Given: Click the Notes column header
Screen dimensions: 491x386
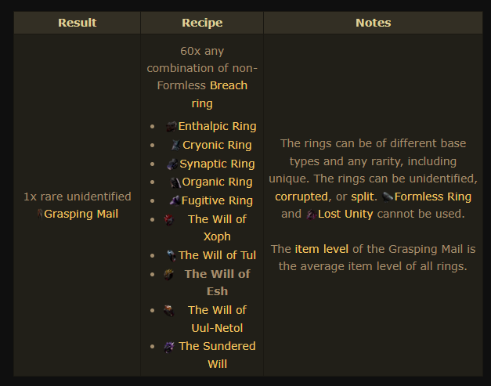Looking at the screenshot, I should (373, 23).
